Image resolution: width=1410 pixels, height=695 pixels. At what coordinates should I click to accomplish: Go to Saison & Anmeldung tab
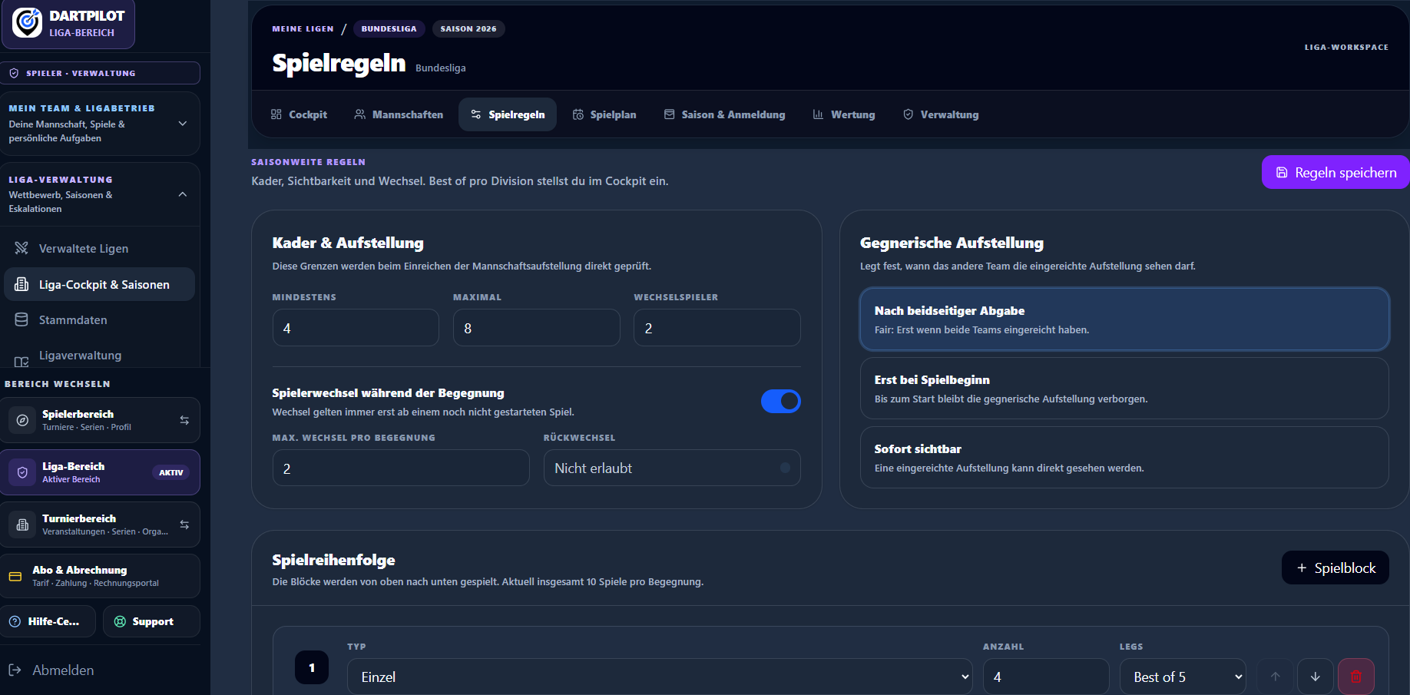click(x=725, y=114)
